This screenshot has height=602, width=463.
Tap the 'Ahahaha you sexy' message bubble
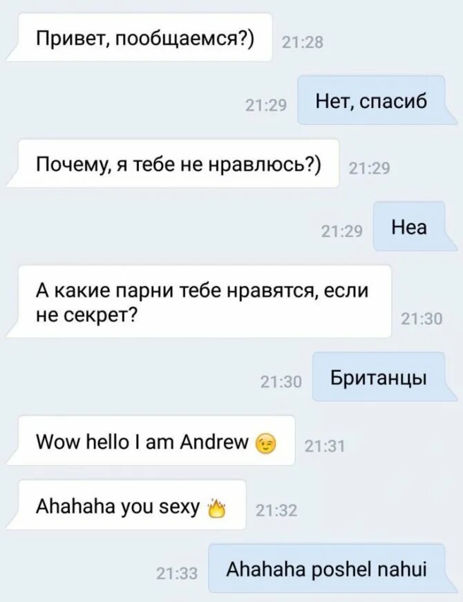click(x=126, y=505)
